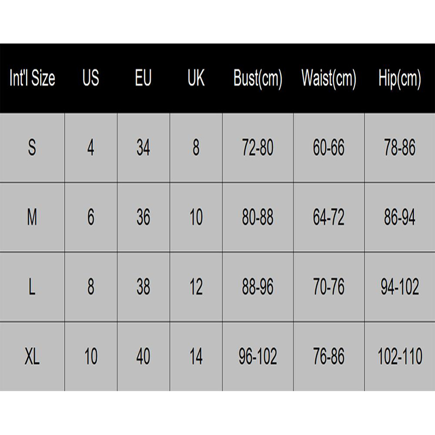Click the Hip(cm) column header
Viewport: 435px width, 435px height.
400,79
